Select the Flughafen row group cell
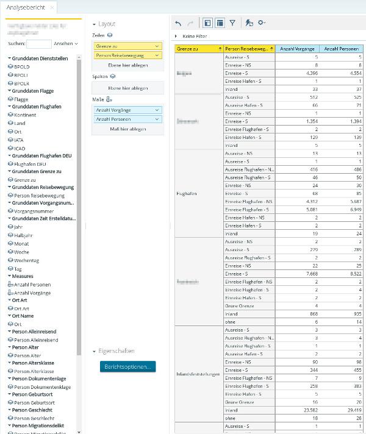Screen dimensions: 366x434 (199, 193)
